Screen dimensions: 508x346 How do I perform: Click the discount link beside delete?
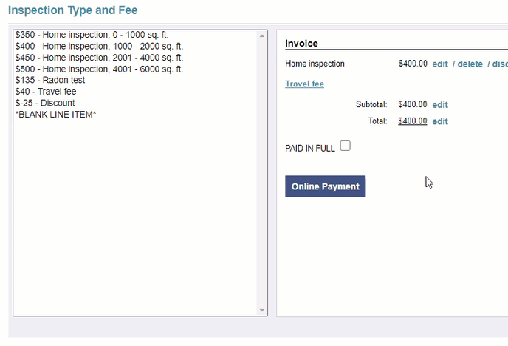(499, 64)
